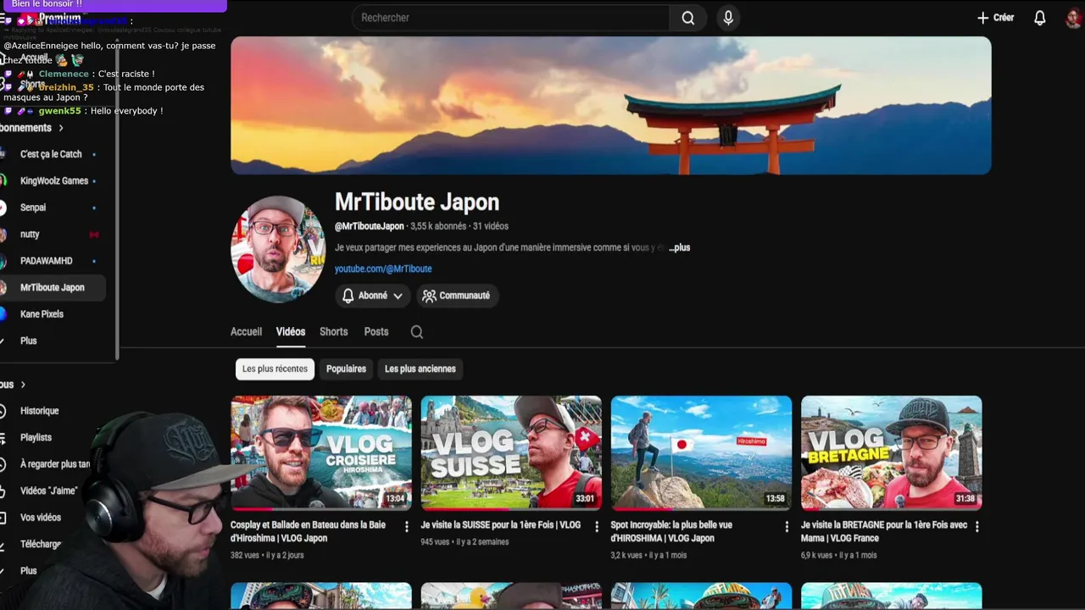Open Senpai subscription in sidebar
The height and width of the screenshot is (610, 1085).
coord(53,208)
